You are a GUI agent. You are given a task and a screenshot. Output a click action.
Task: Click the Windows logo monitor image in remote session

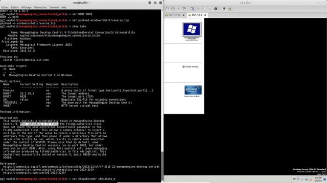tap(192, 31)
